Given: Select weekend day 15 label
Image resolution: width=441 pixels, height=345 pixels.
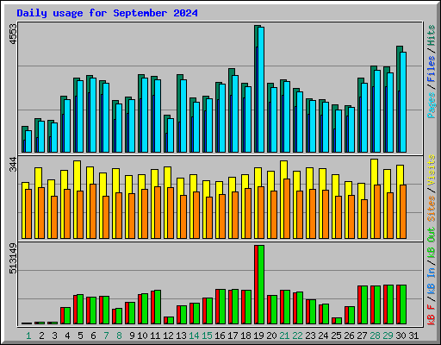Looking at the screenshot, I should 207,336.
